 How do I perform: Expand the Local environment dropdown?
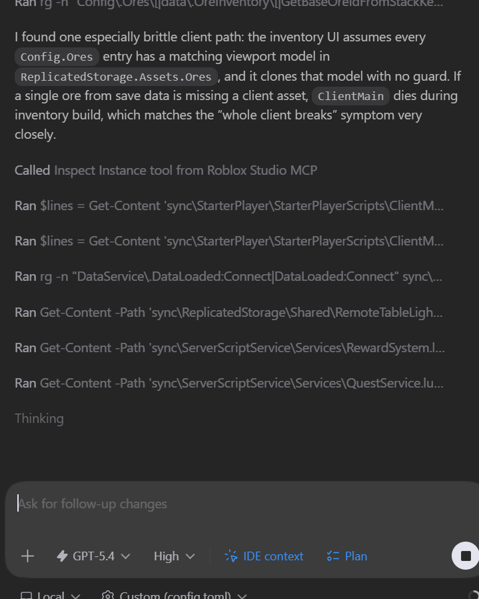pyautogui.click(x=51, y=596)
